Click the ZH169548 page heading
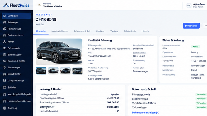The height and width of the screenshot is (116, 207). (x=46, y=19)
